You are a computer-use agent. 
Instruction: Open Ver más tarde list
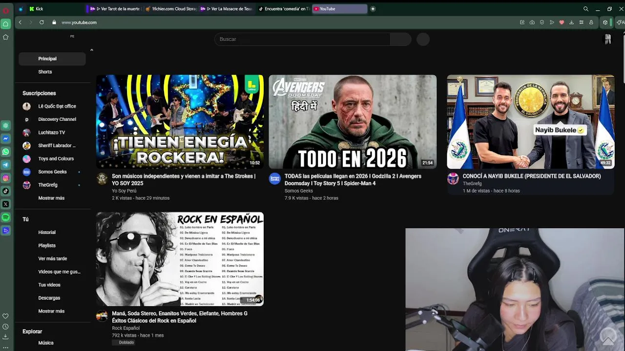tap(52, 259)
